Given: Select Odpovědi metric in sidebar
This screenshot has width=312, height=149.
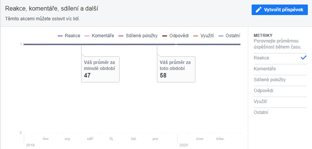Looking at the screenshot, I should [x=280, y=91].
